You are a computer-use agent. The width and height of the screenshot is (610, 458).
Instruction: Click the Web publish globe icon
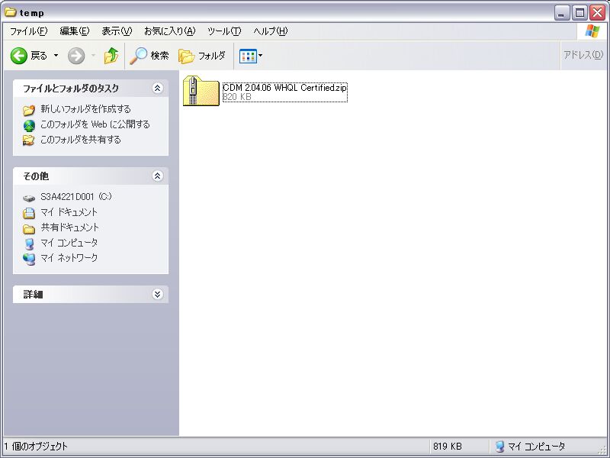pos(29,125)
